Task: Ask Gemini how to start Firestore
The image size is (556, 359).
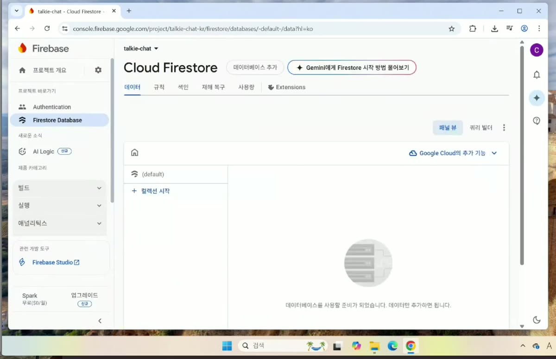Action: coord(352,68)
